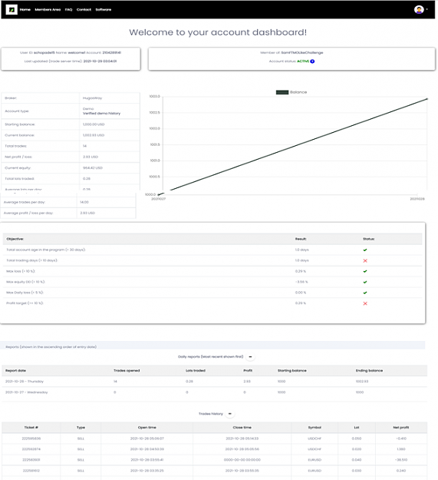Click the Ticket # column header
This screenshot has height=480, width=438.
[31, 427]
